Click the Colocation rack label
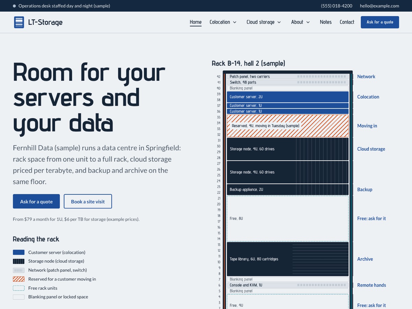412x309 pixels. [368, 97]
